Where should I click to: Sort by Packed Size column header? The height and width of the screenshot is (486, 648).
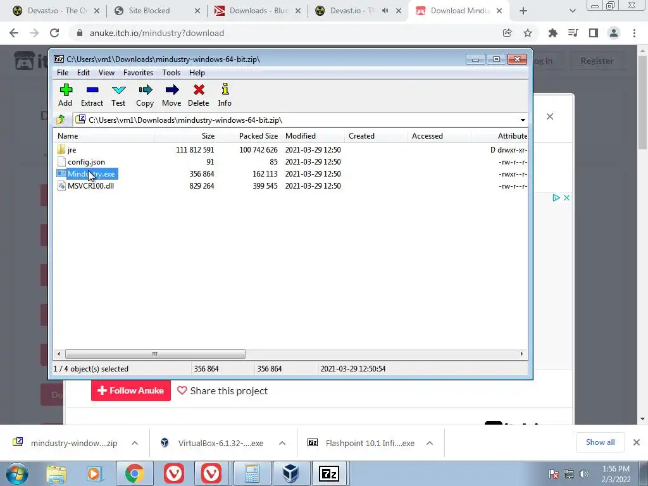point(249,136)
